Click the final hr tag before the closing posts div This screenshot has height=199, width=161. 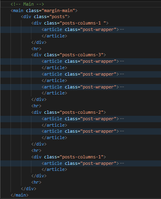click(36, 182)
